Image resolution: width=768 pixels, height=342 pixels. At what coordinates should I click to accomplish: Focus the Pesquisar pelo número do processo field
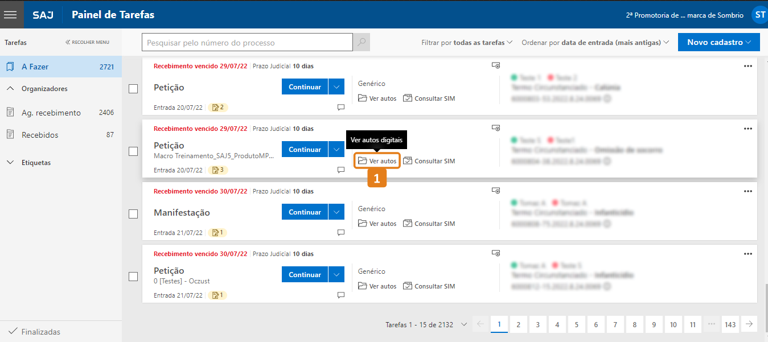click(x=247, y=43)
